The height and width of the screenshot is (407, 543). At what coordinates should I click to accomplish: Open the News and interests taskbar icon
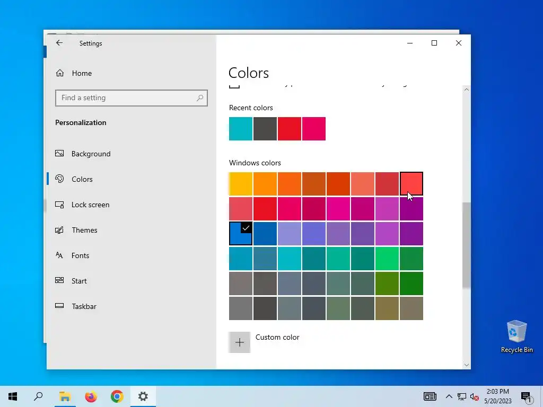tap(430, 396)
